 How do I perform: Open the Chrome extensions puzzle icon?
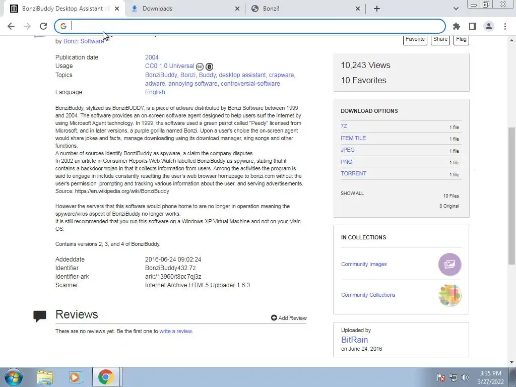click(x=457, y=26)
